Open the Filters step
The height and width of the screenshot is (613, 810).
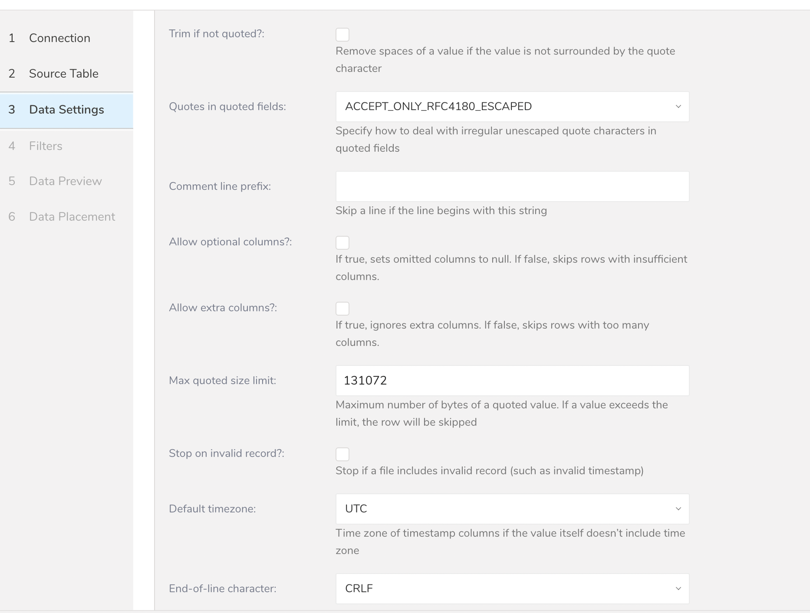(46, 146)
